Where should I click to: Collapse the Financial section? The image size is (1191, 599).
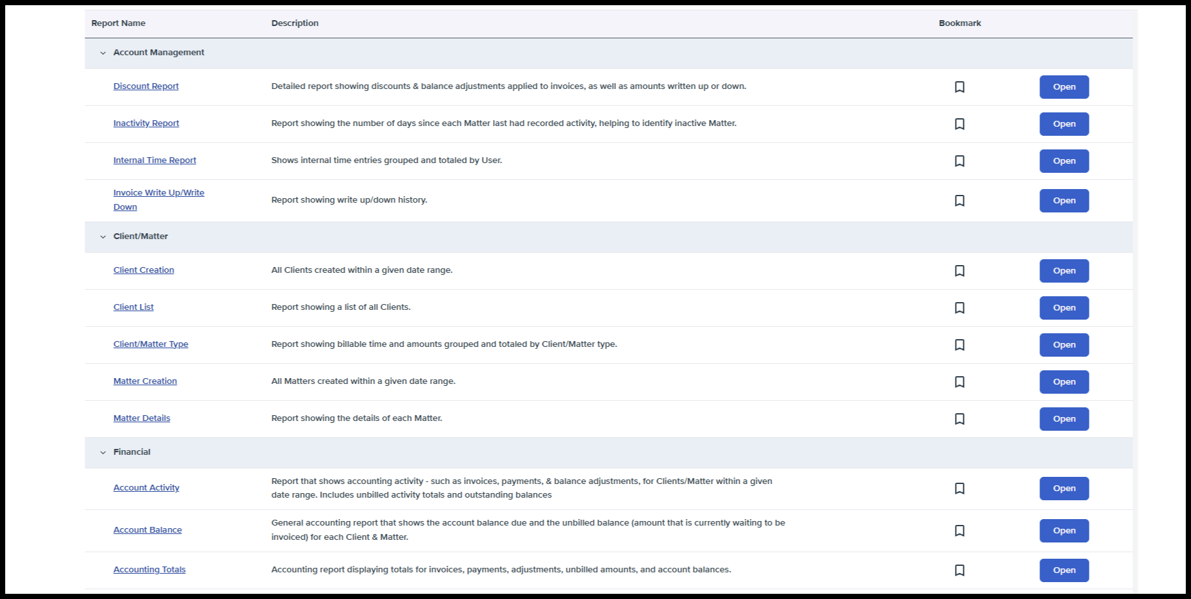tap(103, 453)
